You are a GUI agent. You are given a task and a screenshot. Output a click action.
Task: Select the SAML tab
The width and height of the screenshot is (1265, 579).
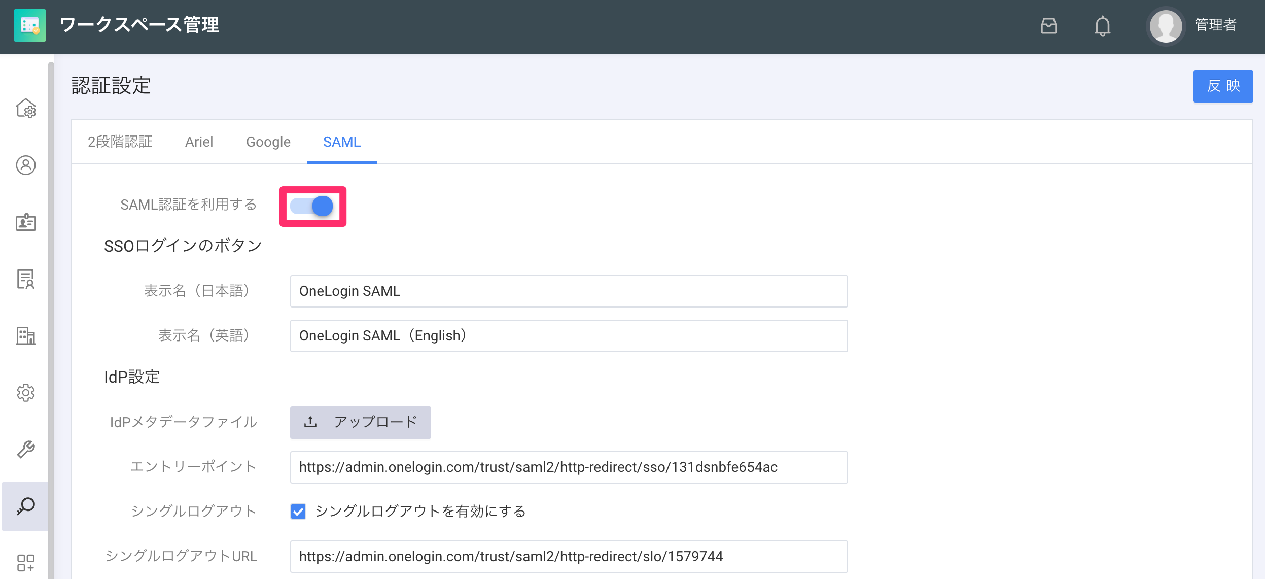342,142
